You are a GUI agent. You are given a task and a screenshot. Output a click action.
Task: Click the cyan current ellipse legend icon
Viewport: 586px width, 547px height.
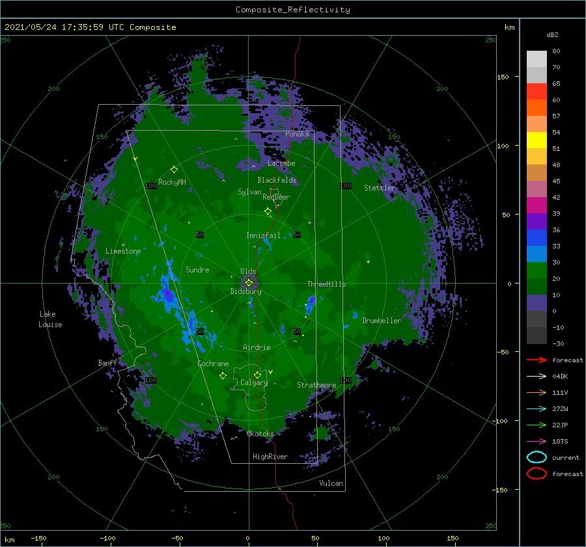(x=537, y=457)
